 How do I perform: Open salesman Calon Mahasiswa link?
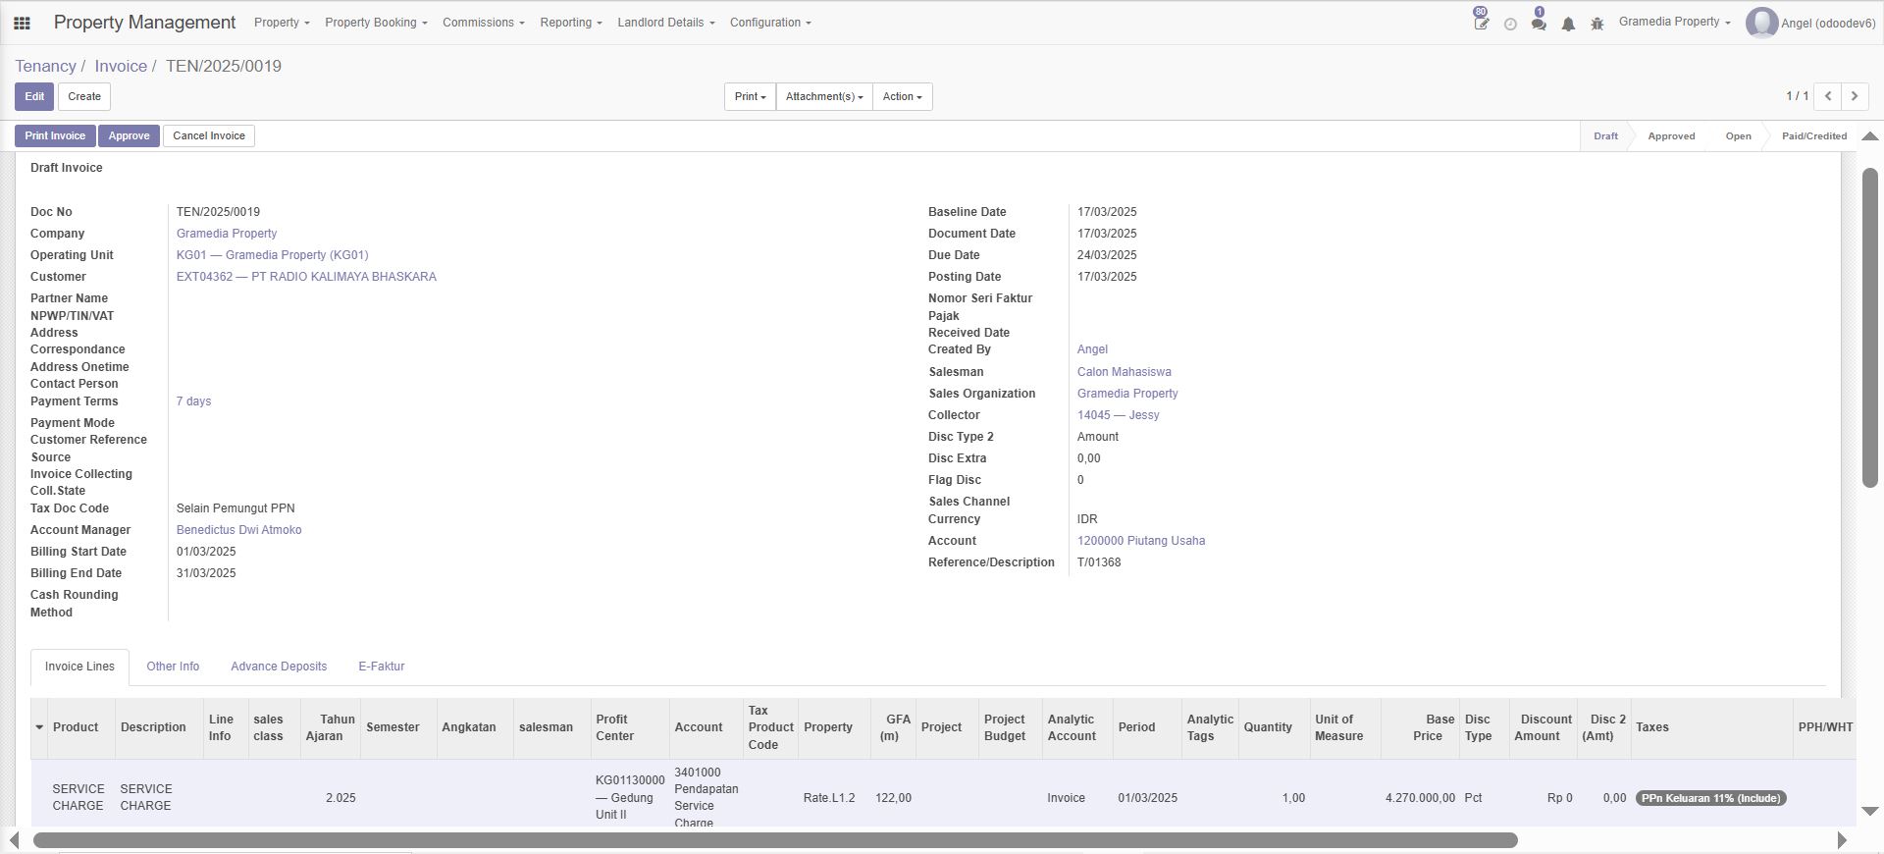click(1125, 372)
